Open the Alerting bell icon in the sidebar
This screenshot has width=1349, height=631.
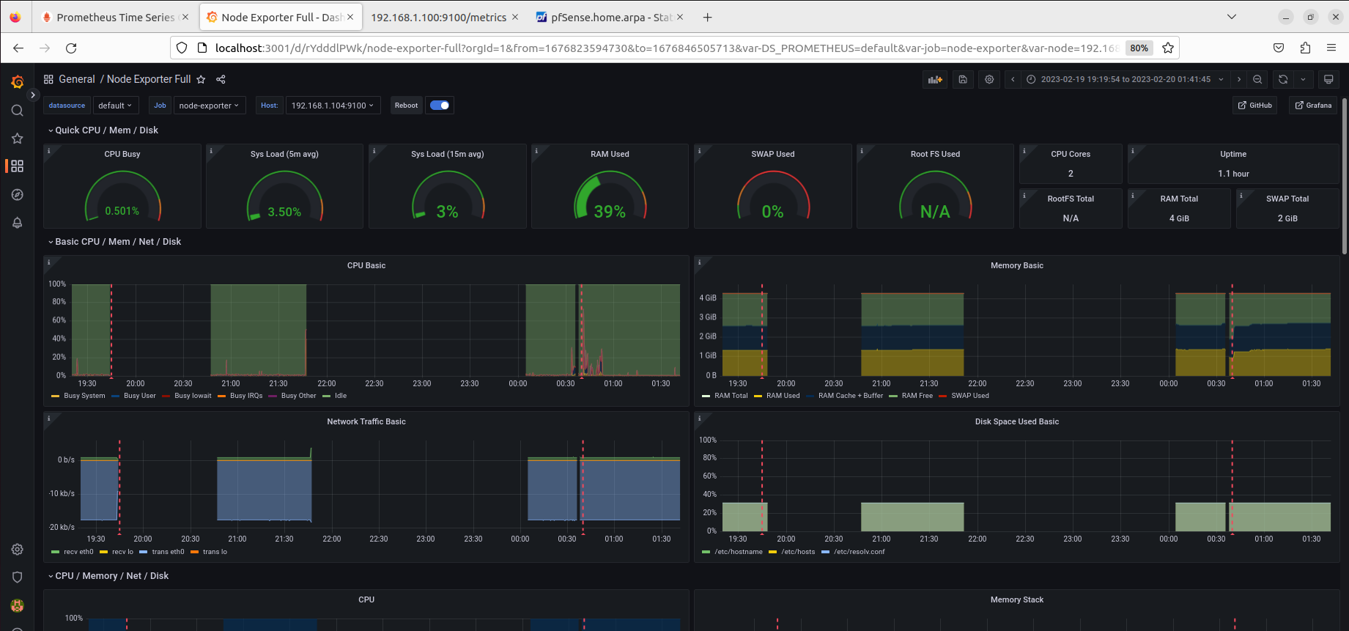(18, 223)
